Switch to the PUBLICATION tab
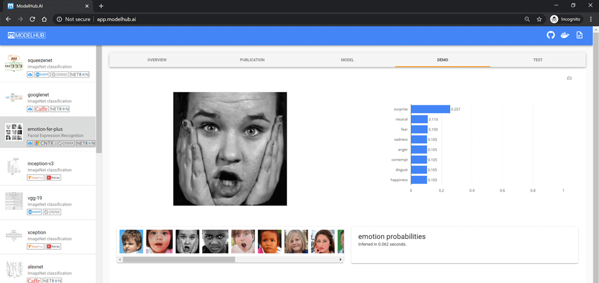The image size is (599, 283). coord(252,60)
